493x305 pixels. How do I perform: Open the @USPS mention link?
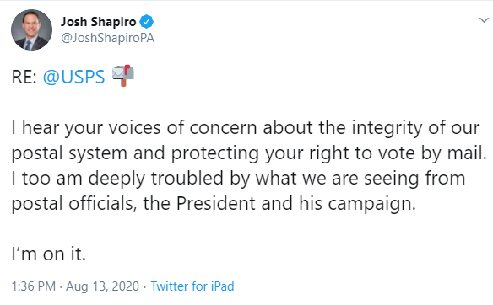coord(73,77)
